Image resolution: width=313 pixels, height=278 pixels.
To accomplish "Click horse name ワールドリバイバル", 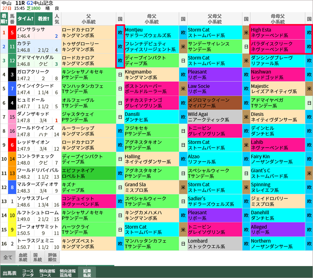I will click(x=38, y=170).
